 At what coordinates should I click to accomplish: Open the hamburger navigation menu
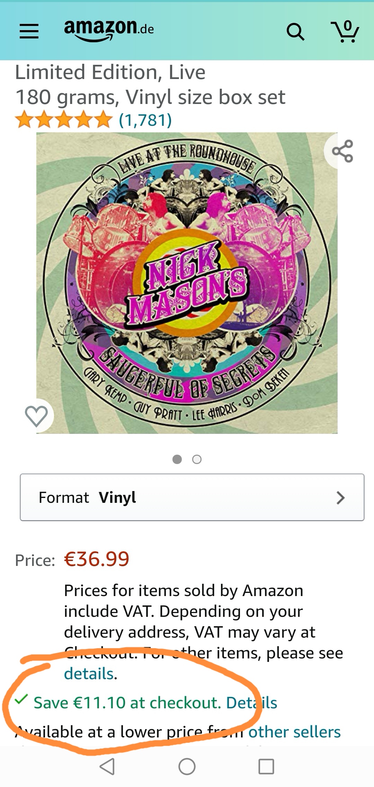point(29,31)
